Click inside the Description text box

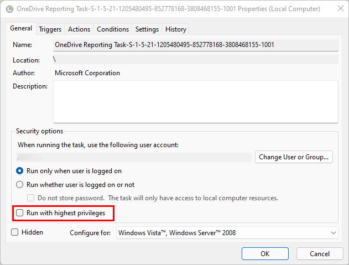tap(196, 102)
